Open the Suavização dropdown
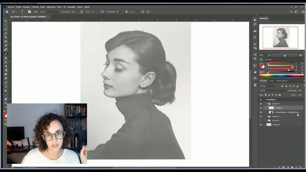 (x=122, y=12)
